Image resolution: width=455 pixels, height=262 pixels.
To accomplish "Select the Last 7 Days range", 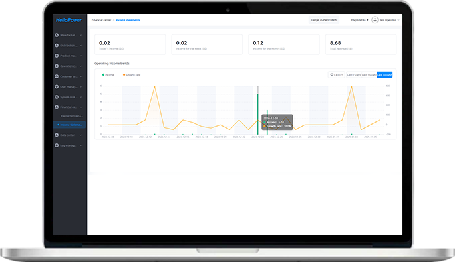I will 354,75.
